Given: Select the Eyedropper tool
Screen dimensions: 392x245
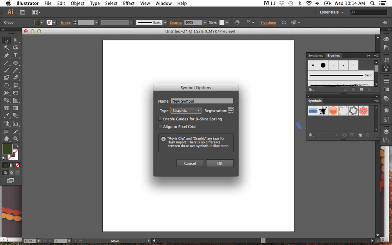Looking at the screenshot, I should [6, 116].
